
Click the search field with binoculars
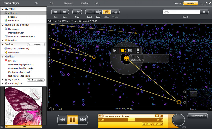(x=181, y=12)
